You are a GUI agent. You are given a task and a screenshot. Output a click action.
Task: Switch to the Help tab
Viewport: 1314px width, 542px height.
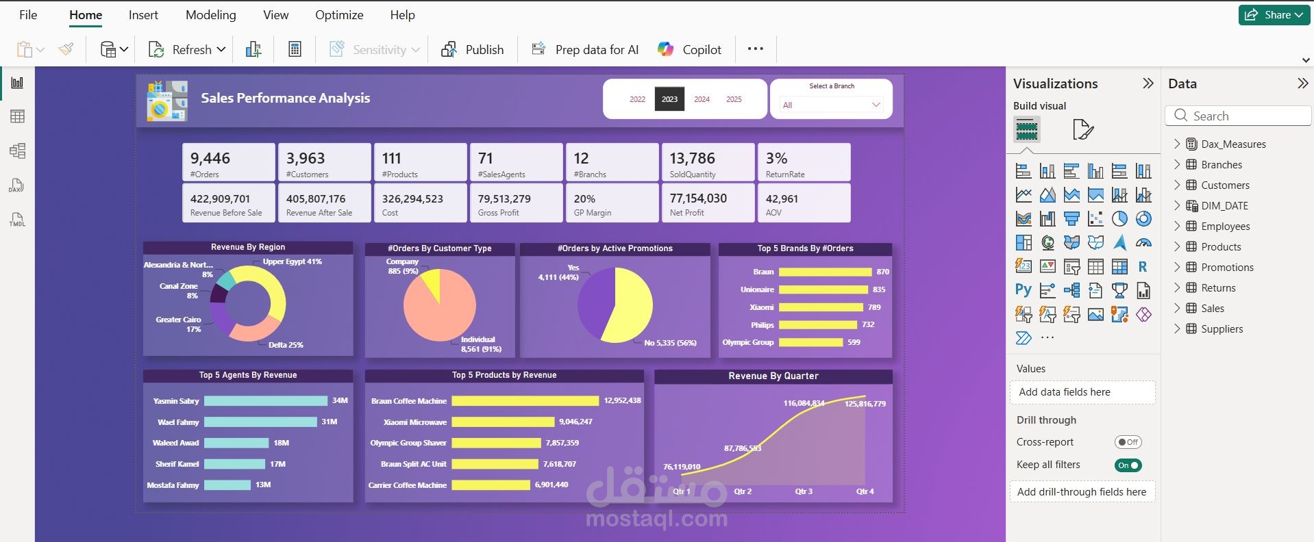click(x=402, y=14)
